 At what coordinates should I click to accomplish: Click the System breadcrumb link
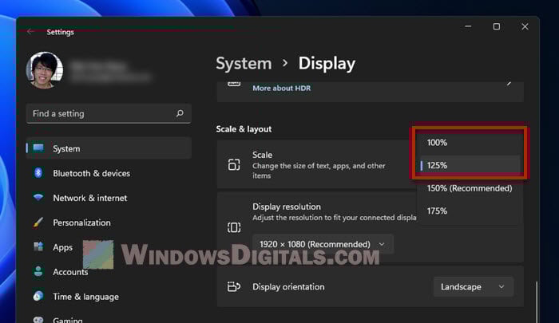pos(244,63)
